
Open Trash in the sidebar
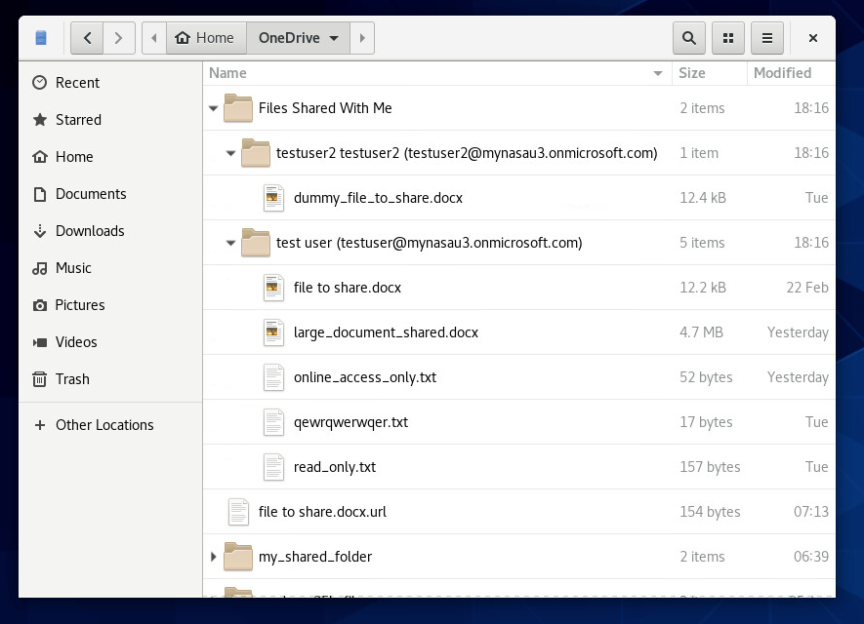72,379
